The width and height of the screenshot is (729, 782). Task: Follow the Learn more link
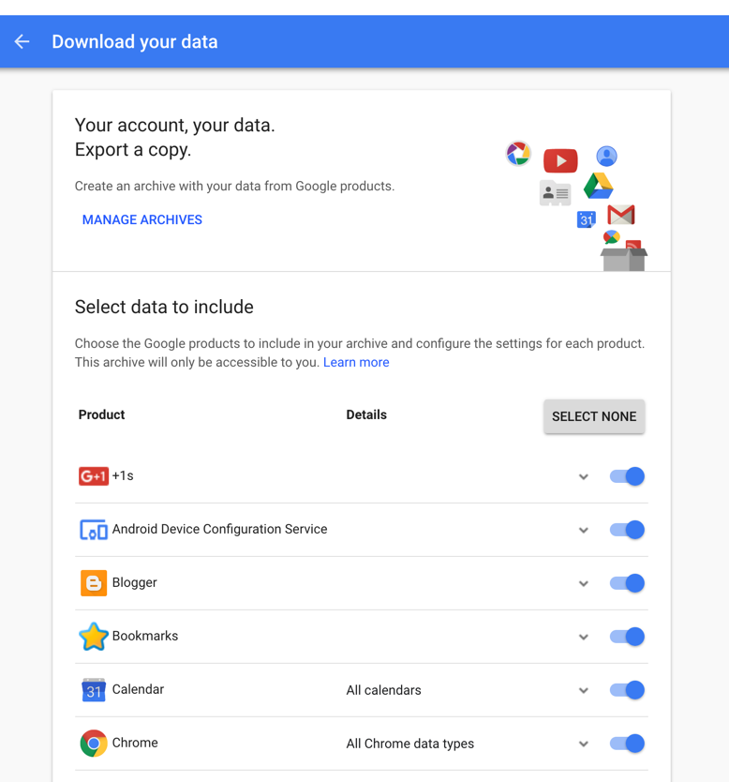point(356,362)
